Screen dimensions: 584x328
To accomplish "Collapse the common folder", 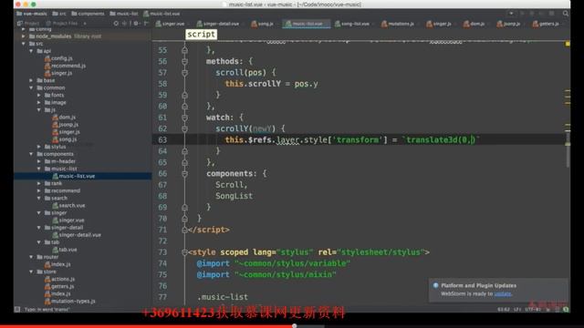I will 31,87.
